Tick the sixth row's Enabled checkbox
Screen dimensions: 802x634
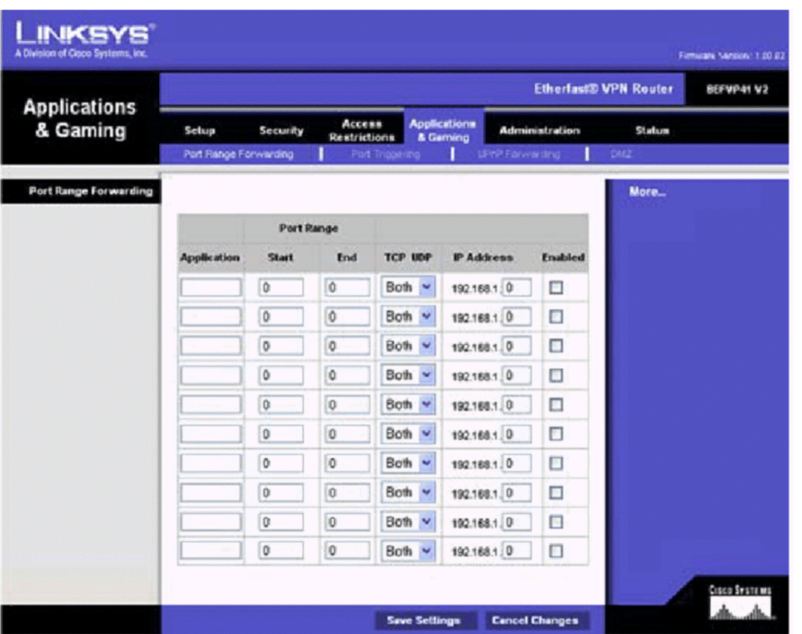click(556, 434)
